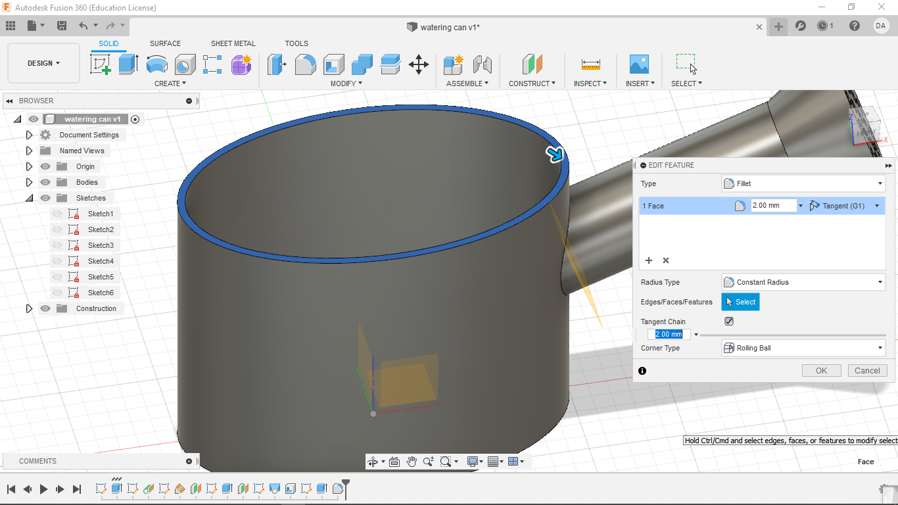
Task: Select the New Component tool
Action: [x=454, y=64]
